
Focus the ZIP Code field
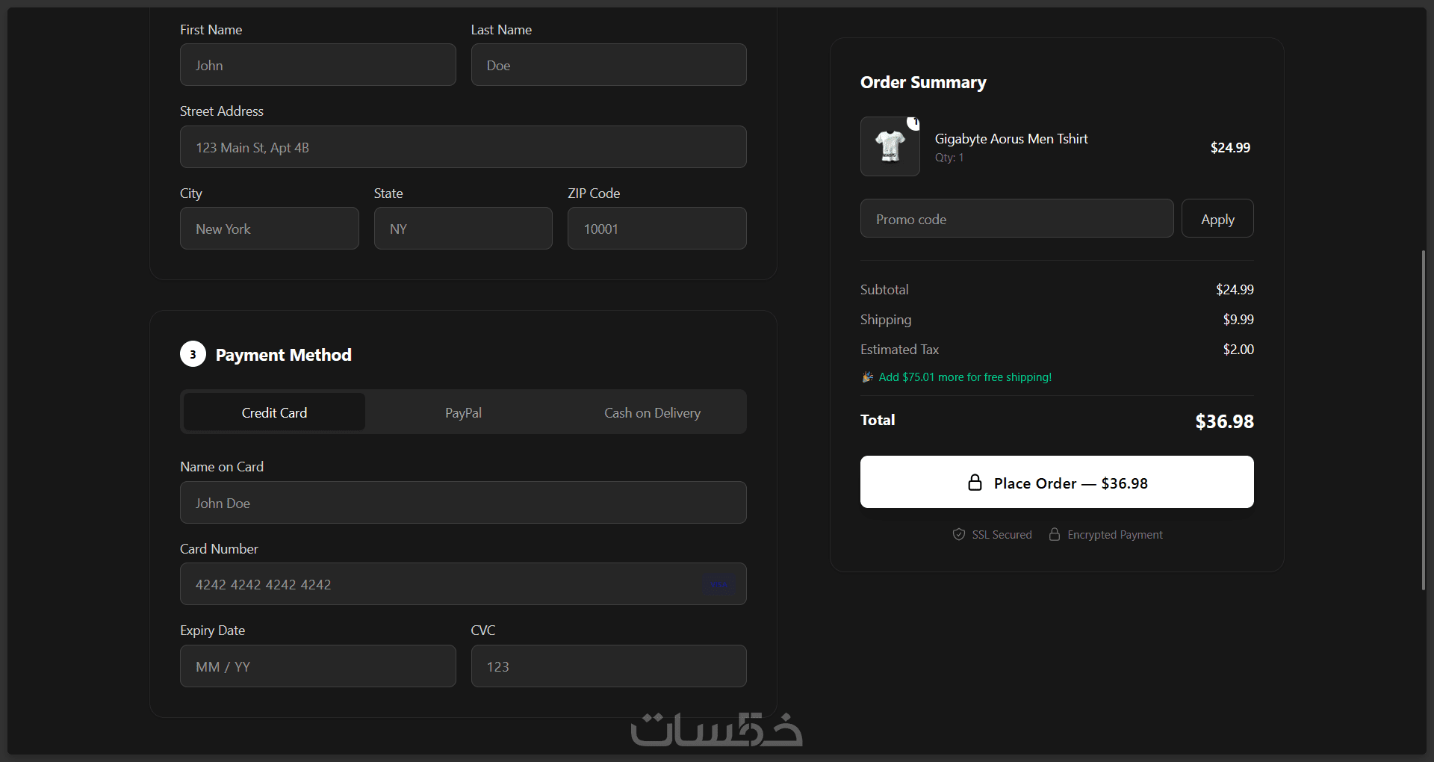(x=657, y=229)
